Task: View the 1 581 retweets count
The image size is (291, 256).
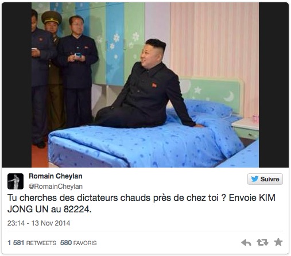Action: [15, 243]
